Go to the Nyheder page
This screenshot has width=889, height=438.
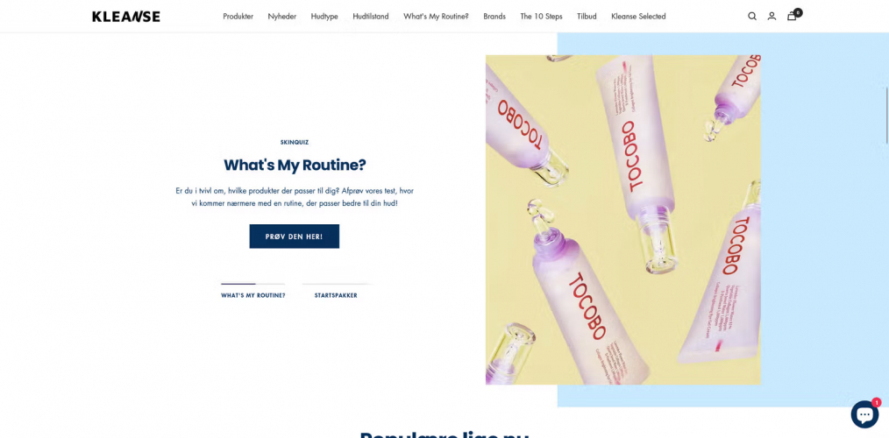pyautogui.click(x=281, y=17)
